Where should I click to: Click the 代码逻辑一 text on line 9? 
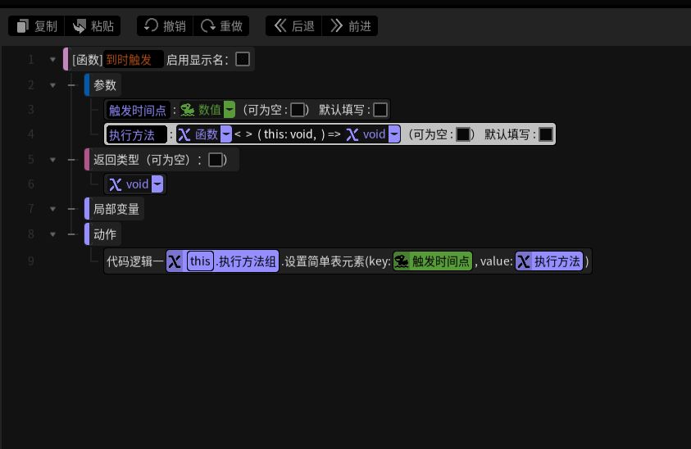click(x=135, y=261)
